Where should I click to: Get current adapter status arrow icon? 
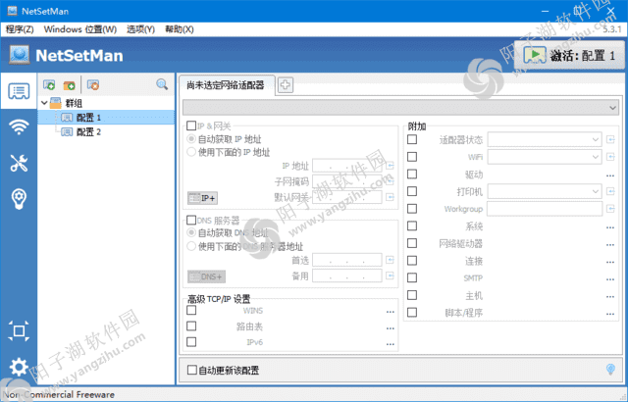coord(610,139)
